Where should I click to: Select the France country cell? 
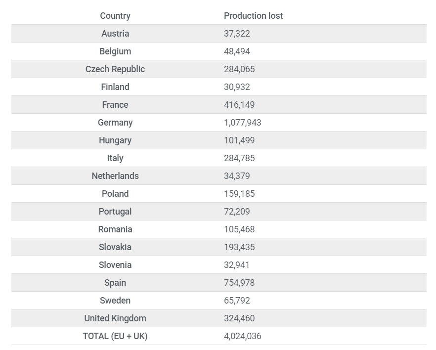tap(115, 105)
